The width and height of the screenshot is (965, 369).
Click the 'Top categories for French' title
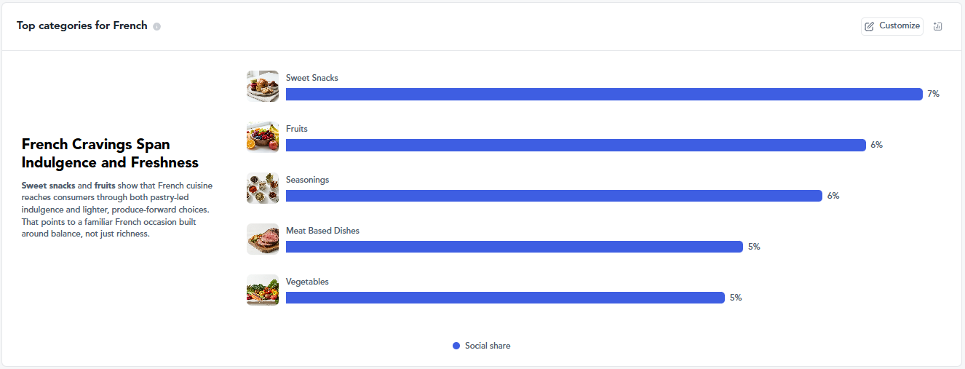pos(82,25)
